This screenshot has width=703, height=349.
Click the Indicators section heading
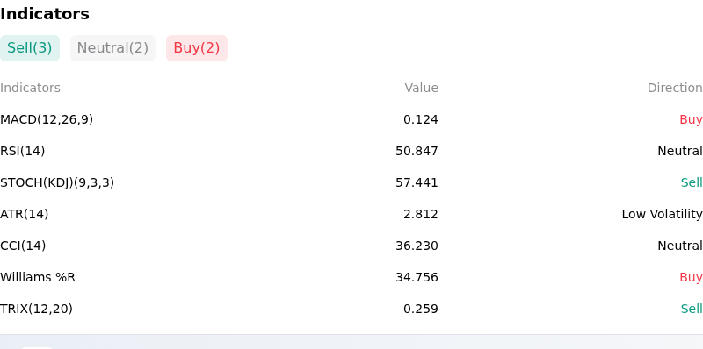45,14
